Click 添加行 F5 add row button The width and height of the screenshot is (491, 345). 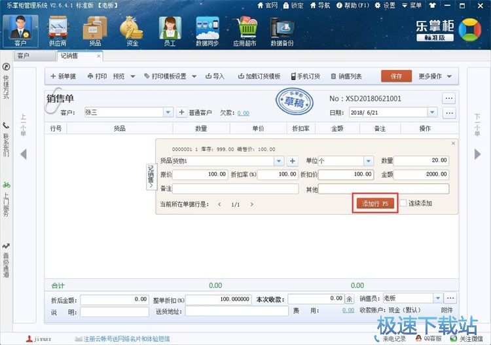coord(375,204)
